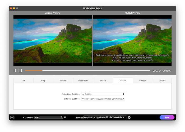
Task: Pause the video playback
Action: [x=15, y=71]
